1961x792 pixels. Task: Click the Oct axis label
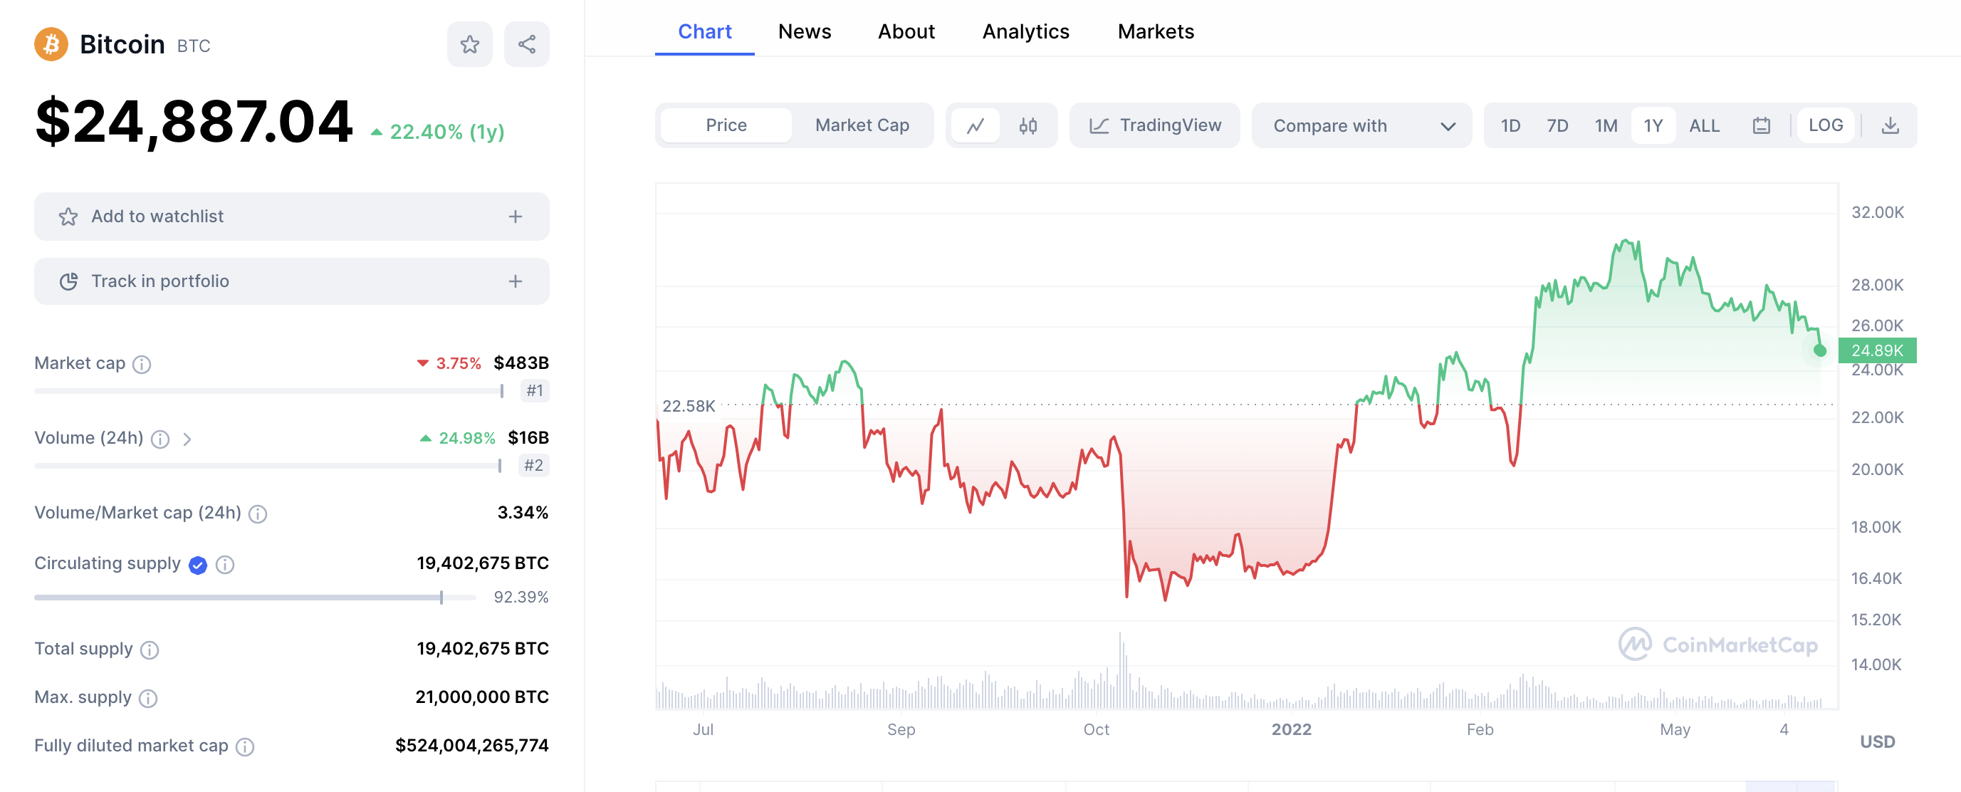pos(1095,729)
